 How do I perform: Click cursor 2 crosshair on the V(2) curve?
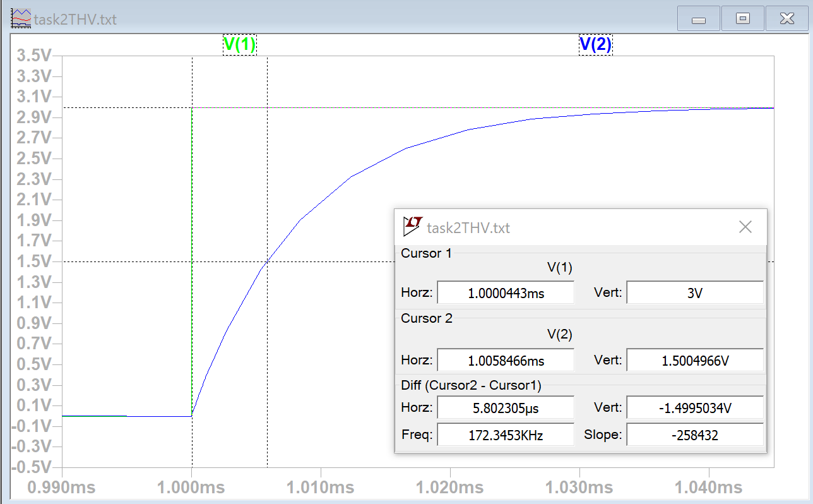268,261
